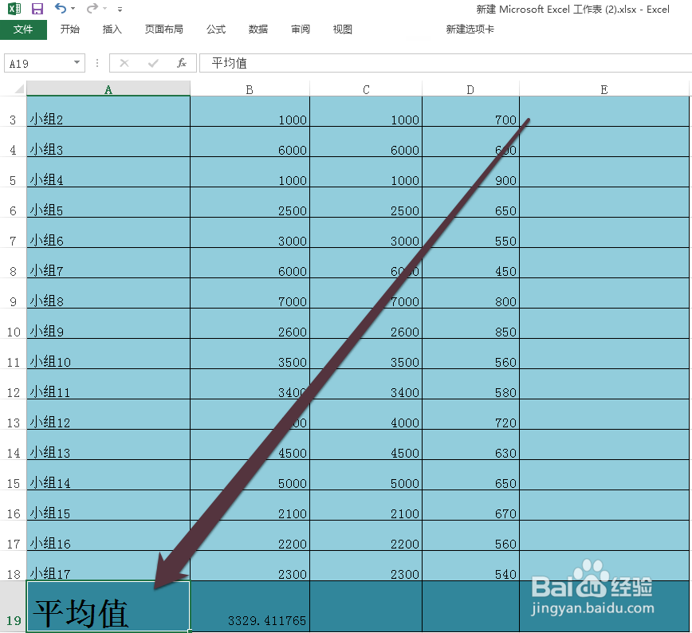Click the Excel program icon at top left
Screen dimensions: 692x633
coord(14,9)
